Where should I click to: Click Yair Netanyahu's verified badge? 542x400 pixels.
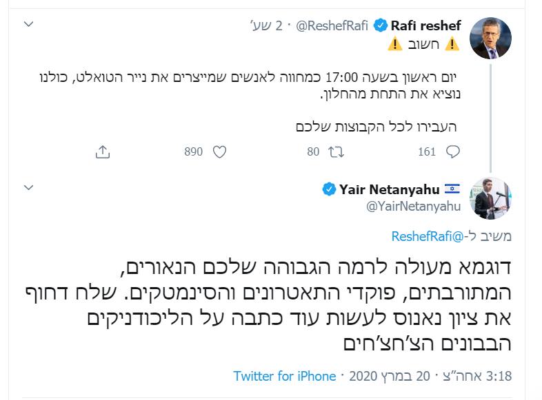click(x=329, y=189)
